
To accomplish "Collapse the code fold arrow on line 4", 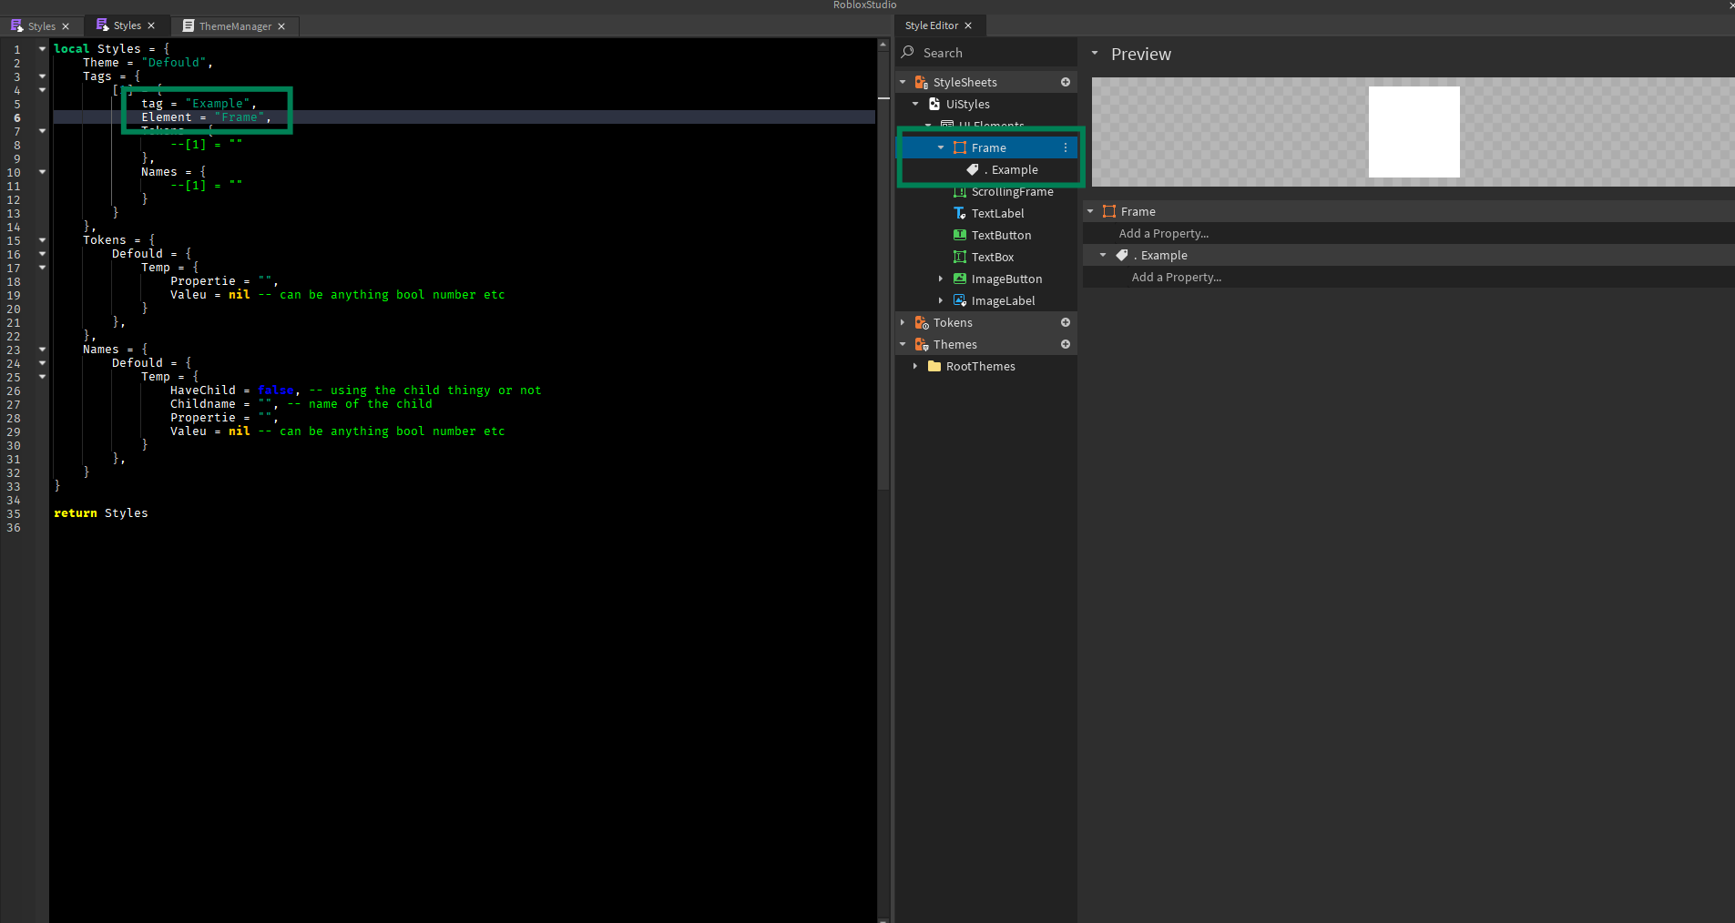I will tap(41, 89).
